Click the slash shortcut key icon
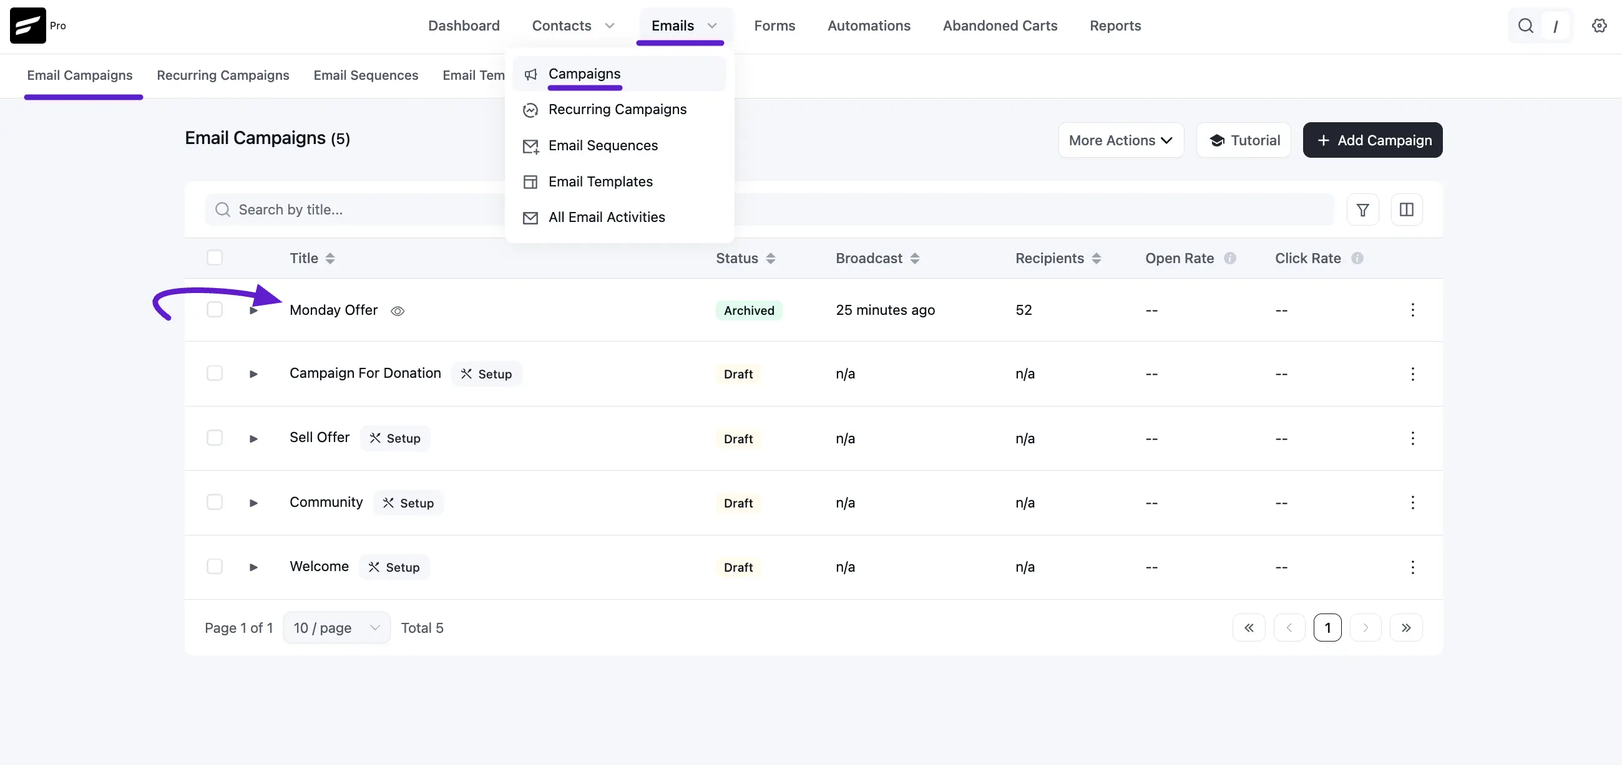Image resolution: width=1622 pixels, height=765 pixels. [1555, 26]
